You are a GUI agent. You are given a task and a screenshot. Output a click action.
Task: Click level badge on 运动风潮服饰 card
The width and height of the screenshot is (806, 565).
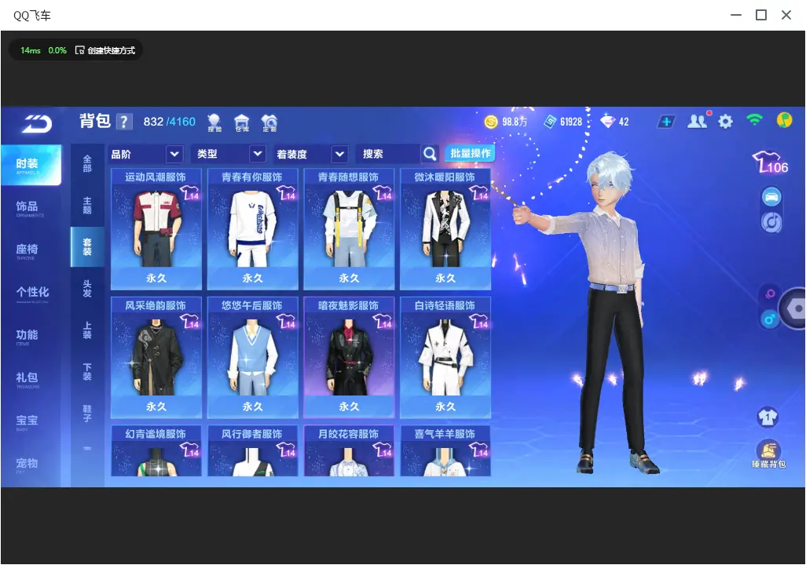click(x=189, y=193)
